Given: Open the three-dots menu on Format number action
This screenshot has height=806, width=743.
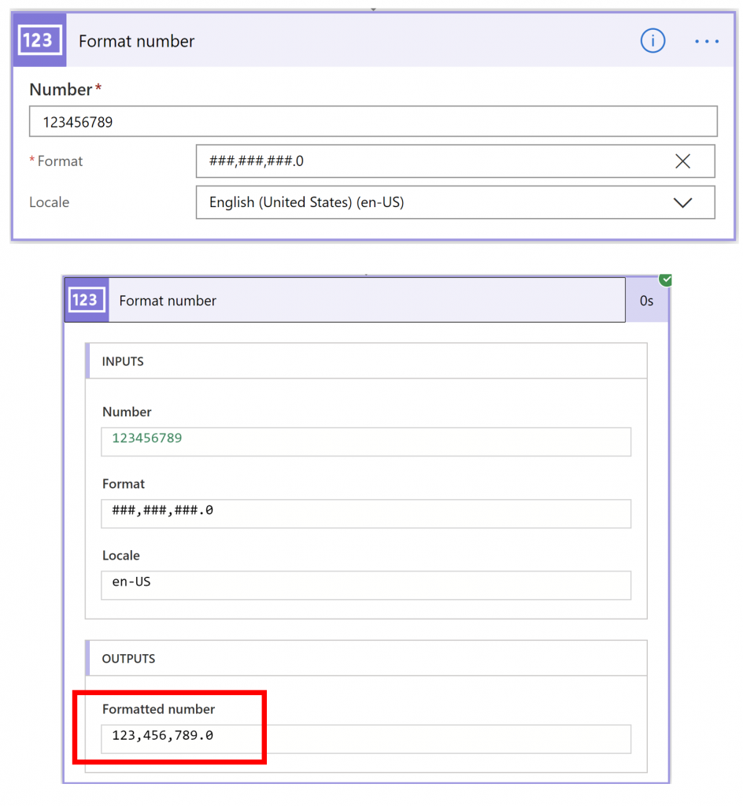Looking at the screenshot, I should point(707,41).
